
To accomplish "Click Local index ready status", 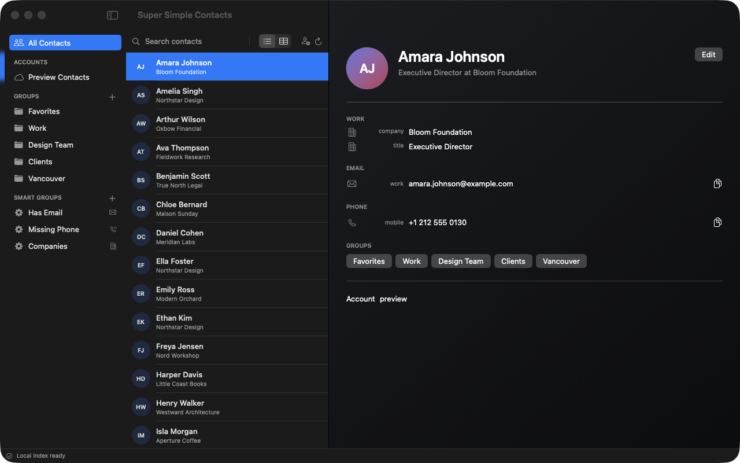I will 41,455.
